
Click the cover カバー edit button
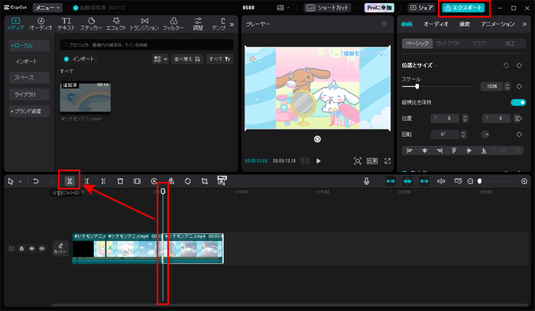[60, 248]
